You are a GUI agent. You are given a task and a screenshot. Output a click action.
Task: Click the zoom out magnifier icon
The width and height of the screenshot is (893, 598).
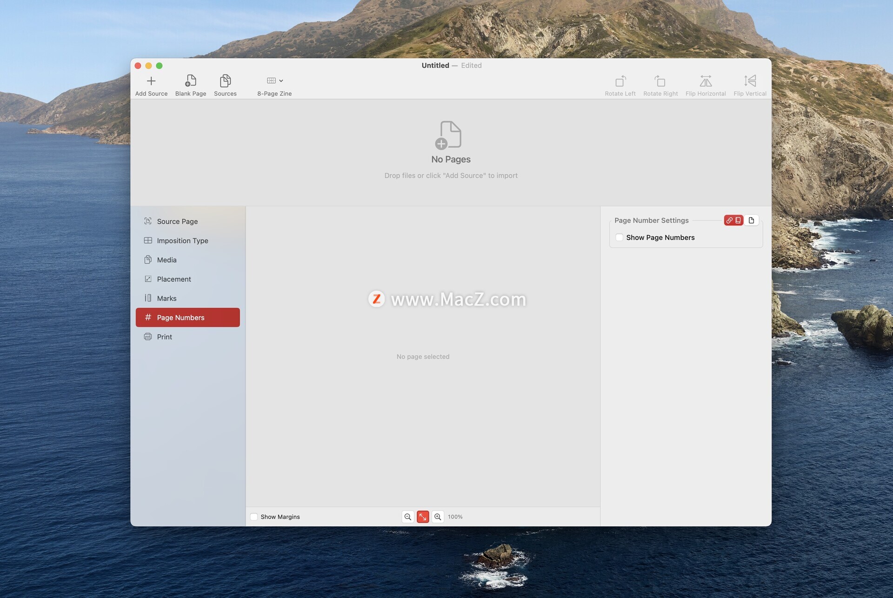click(408, 517)
